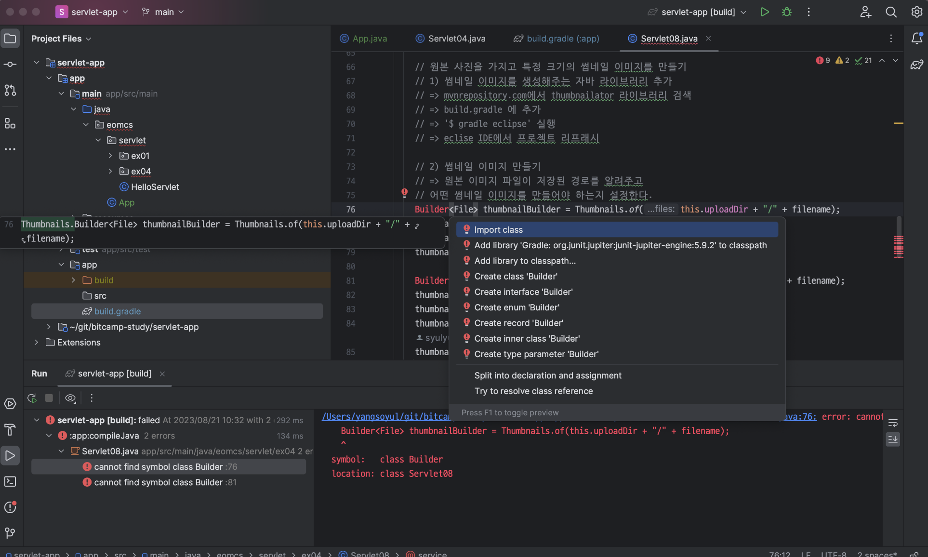Toggle the eye view in Run panel
Viewport: 928px width, 557px height.
click(70, 398)
